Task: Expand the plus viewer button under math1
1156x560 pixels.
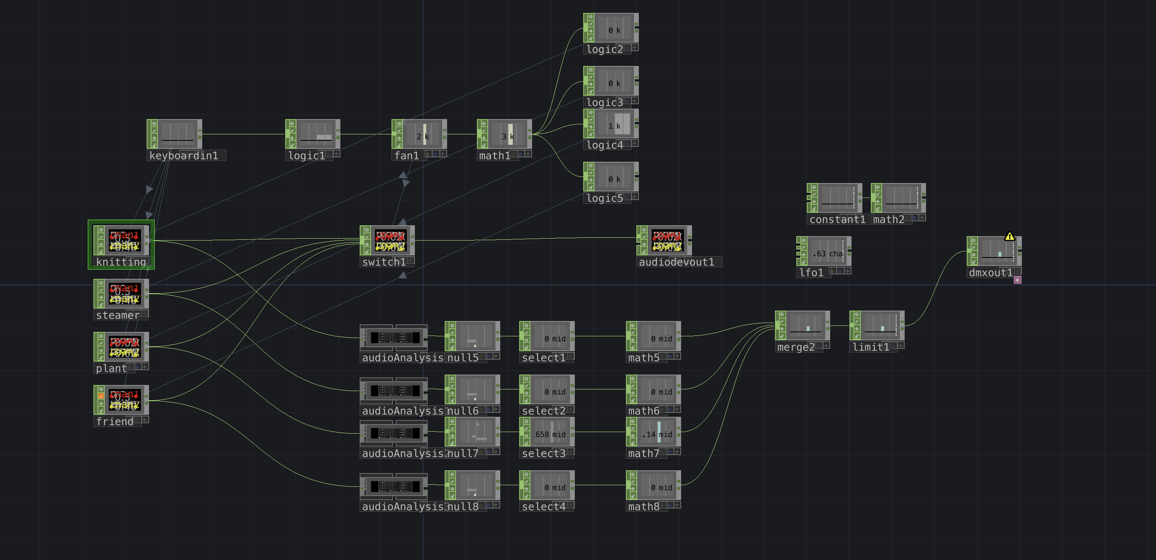Action: click(x=528, y=154)
